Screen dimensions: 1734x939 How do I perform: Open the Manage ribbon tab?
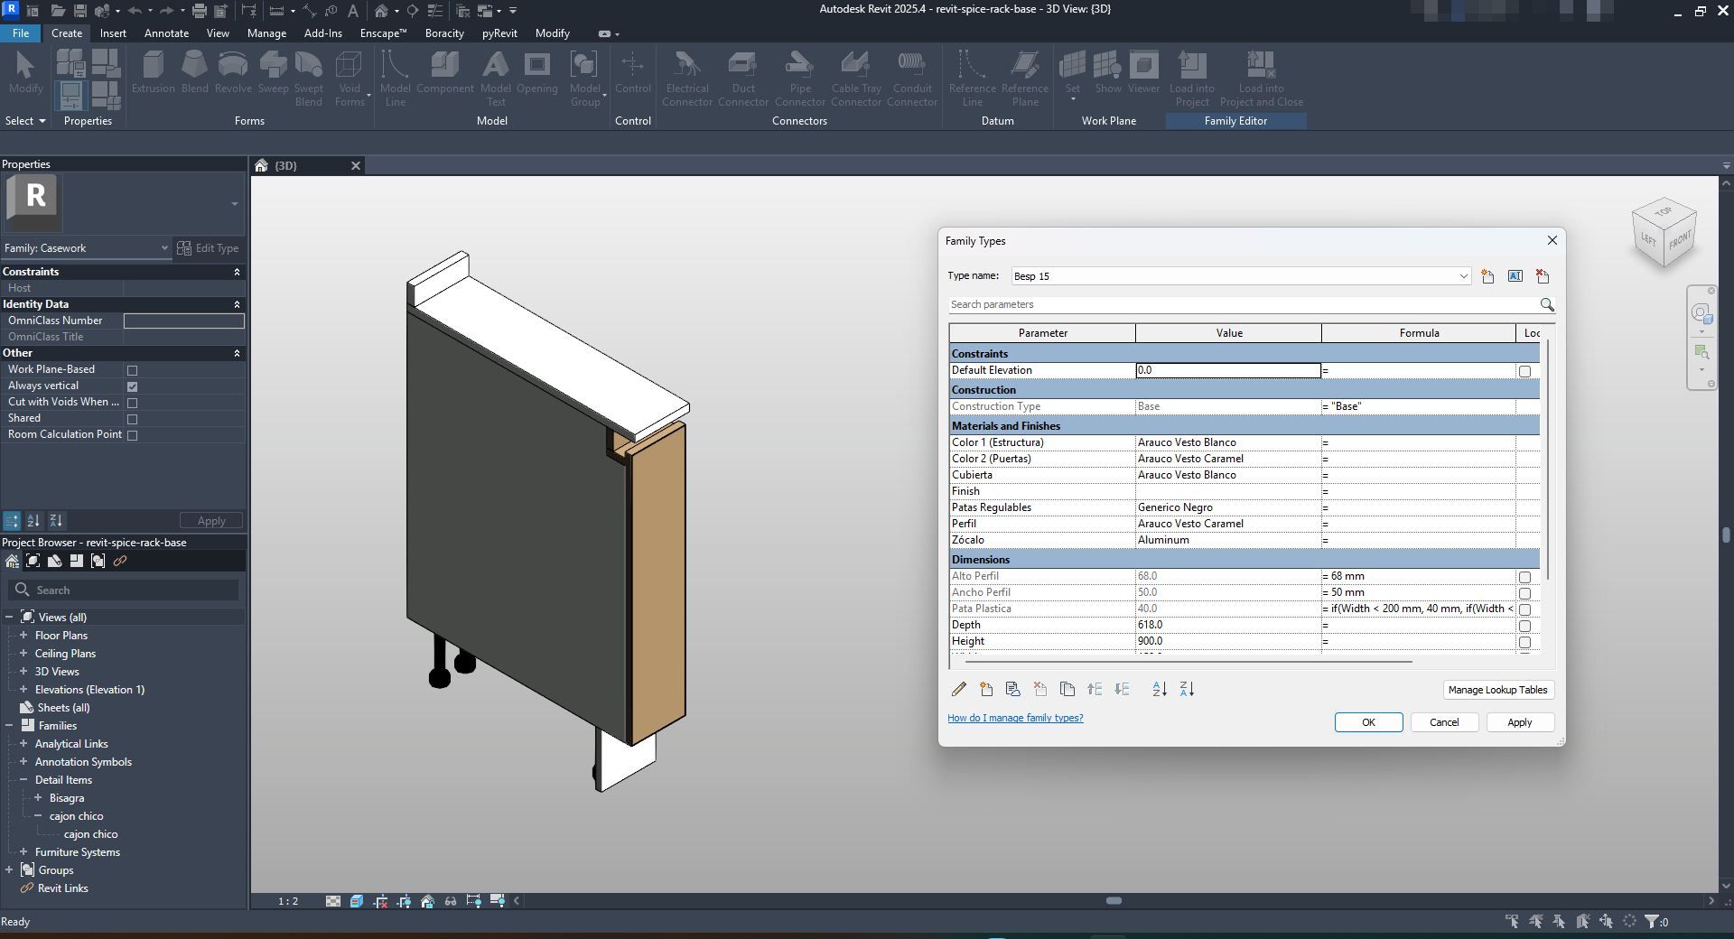pyautogui.click(x=266, y=33)
